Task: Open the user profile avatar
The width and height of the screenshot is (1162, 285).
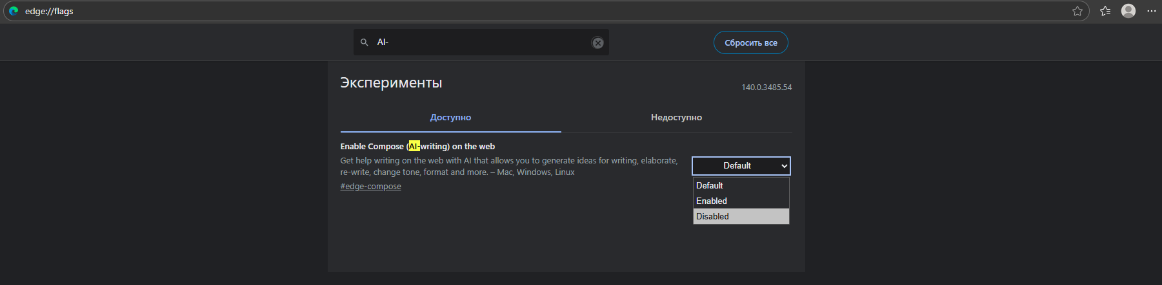Action: pyautogui.click(x=1128, y=11)
